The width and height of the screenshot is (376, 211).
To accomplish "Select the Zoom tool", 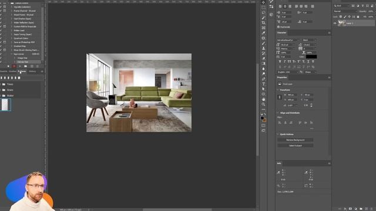I will (263, 104).
